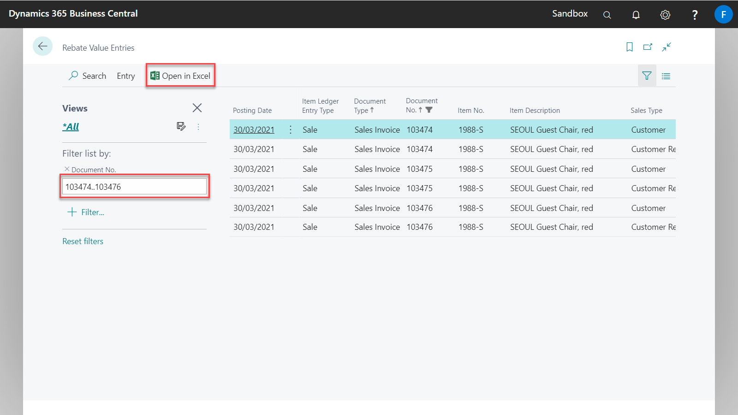Click Customer in first row
Image resolution: width=738 pixels, height=415 pixels.
coord(648,130)
